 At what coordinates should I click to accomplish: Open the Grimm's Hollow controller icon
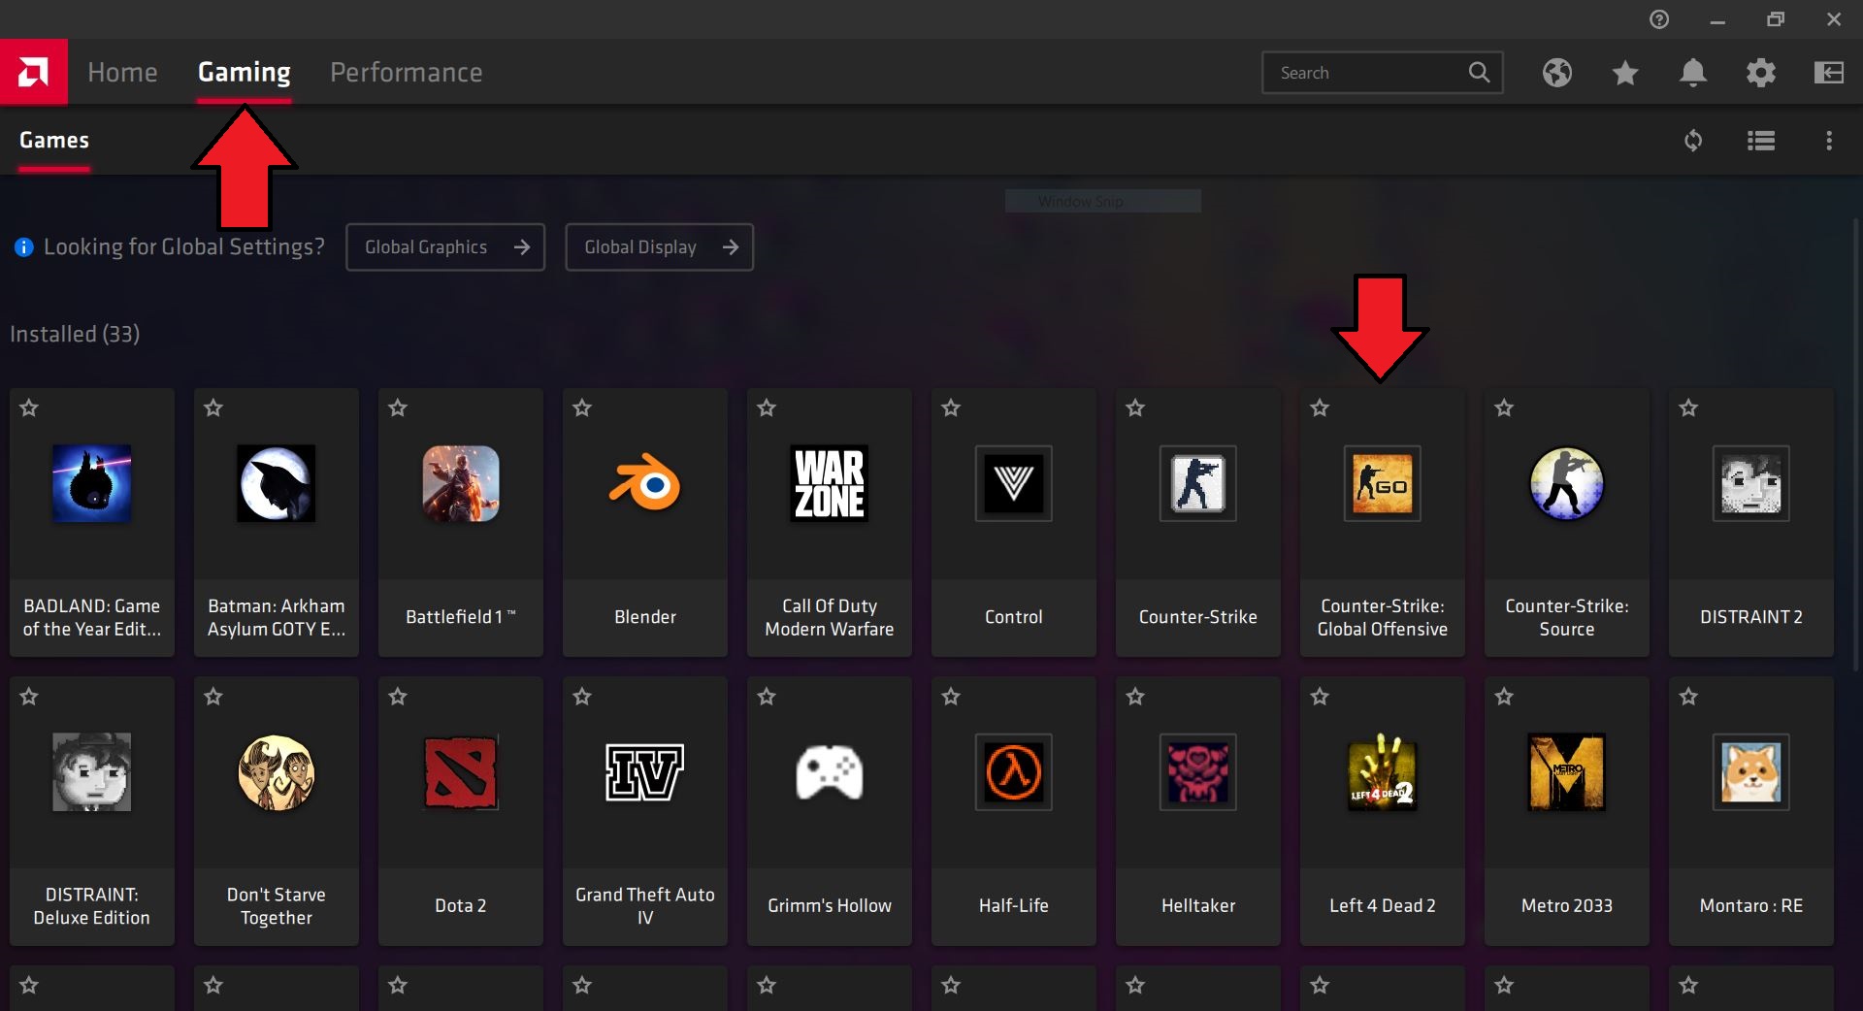click(830, 772)
